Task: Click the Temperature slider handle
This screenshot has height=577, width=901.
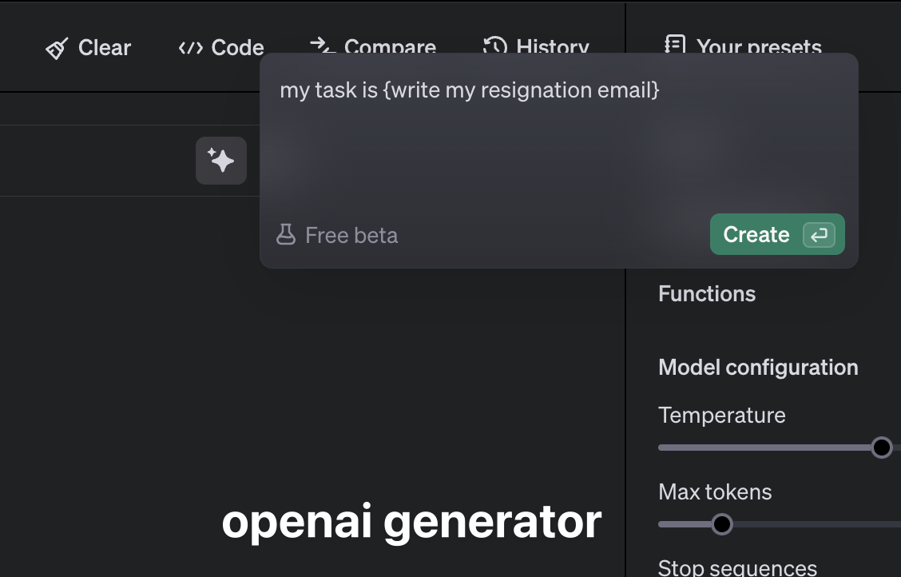Action: click(882, 447)
